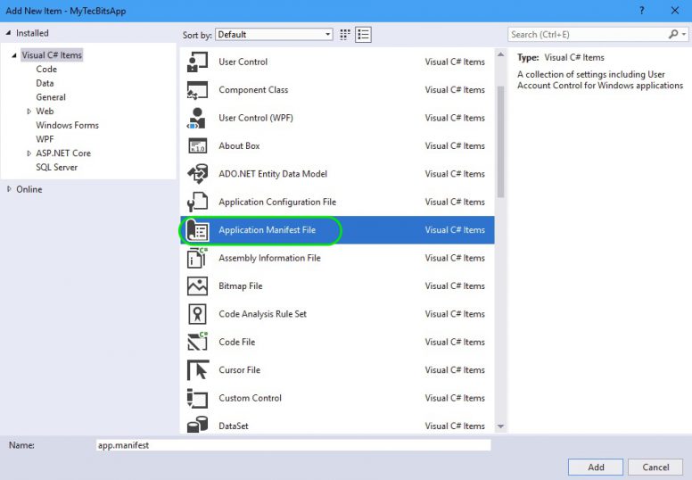Select ADO.NET Entity Data Model icon
Viewport: 692px width, 480px height.
coord(197,174)
